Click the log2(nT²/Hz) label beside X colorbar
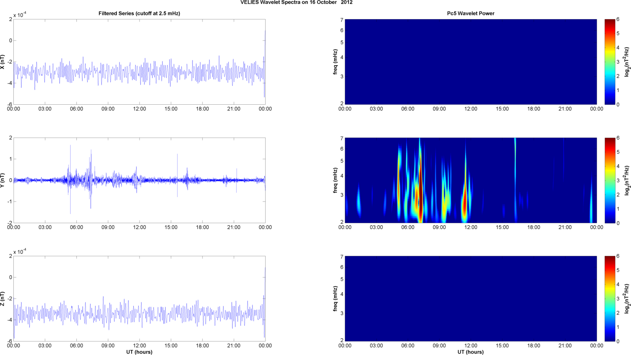Screen dimensions: 631x355 627,62
